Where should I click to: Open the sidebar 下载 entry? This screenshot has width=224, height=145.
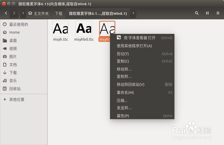click(x=24, y=73)
